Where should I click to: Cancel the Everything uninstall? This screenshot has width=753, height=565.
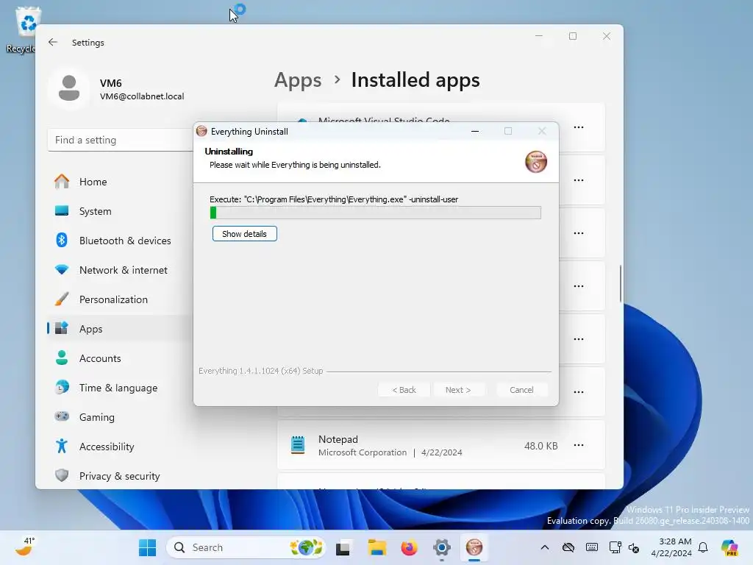click(521, 390)
